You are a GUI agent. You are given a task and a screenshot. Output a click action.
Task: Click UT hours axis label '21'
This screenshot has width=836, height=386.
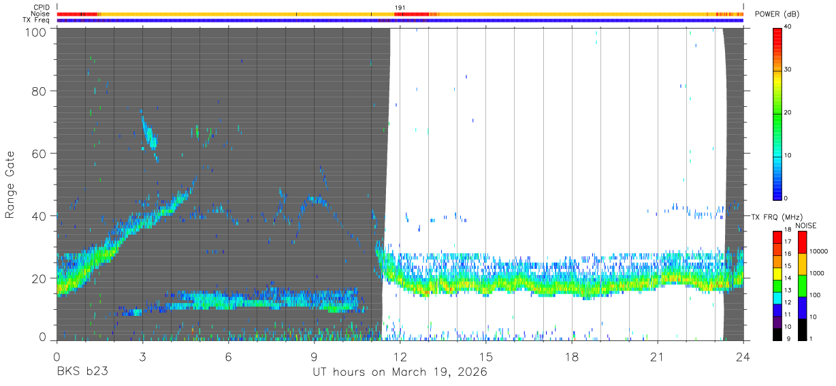[x=658, y=357]
